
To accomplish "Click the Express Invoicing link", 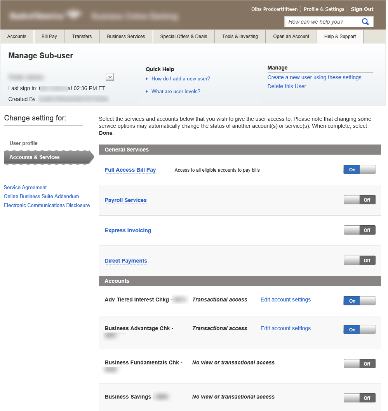I will (x=128, y=230).
